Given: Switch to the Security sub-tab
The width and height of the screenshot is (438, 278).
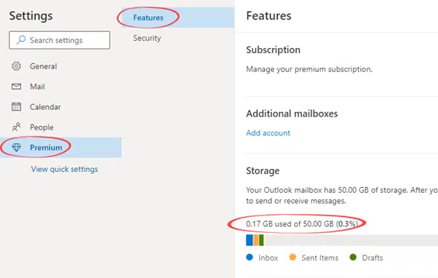Looking at the screenshot, I should pyautogui.click(x=147, y=38).
